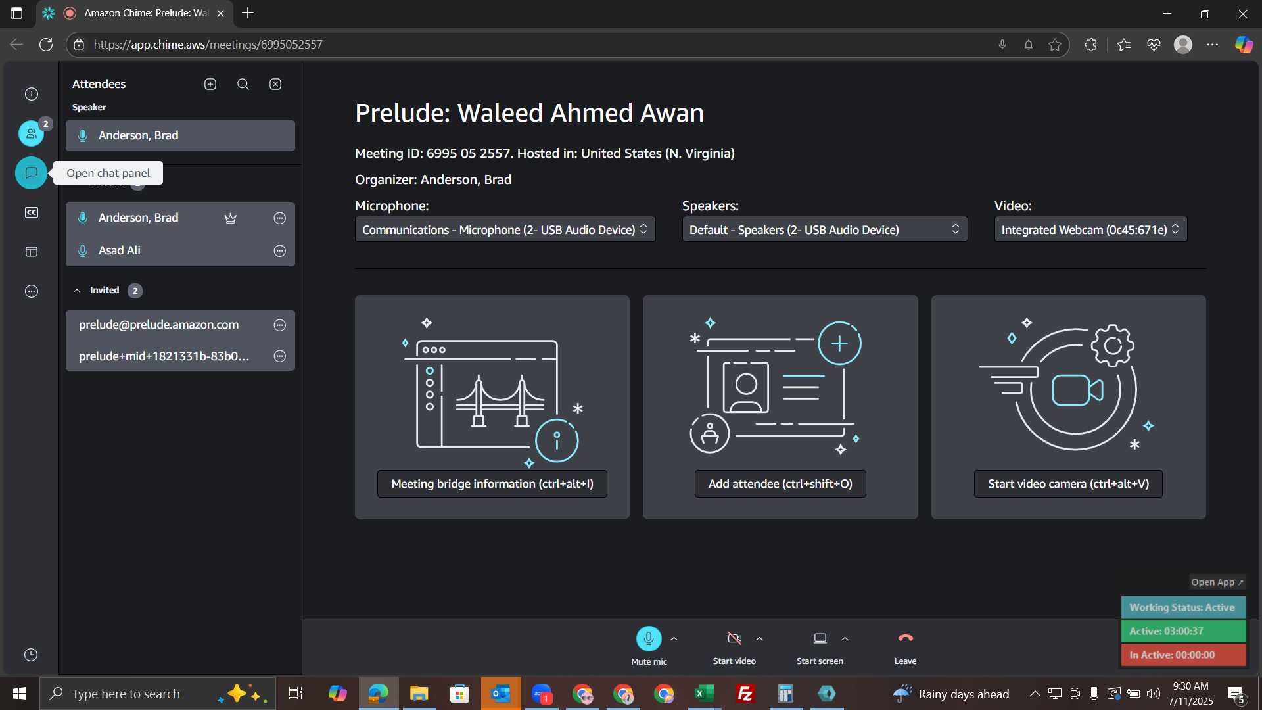
Task: Start video from bottom toolbar
Action: click(734, 638)
